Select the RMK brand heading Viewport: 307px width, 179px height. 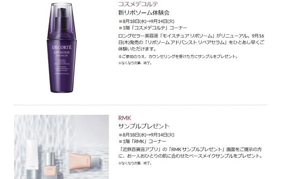(125, 118)
